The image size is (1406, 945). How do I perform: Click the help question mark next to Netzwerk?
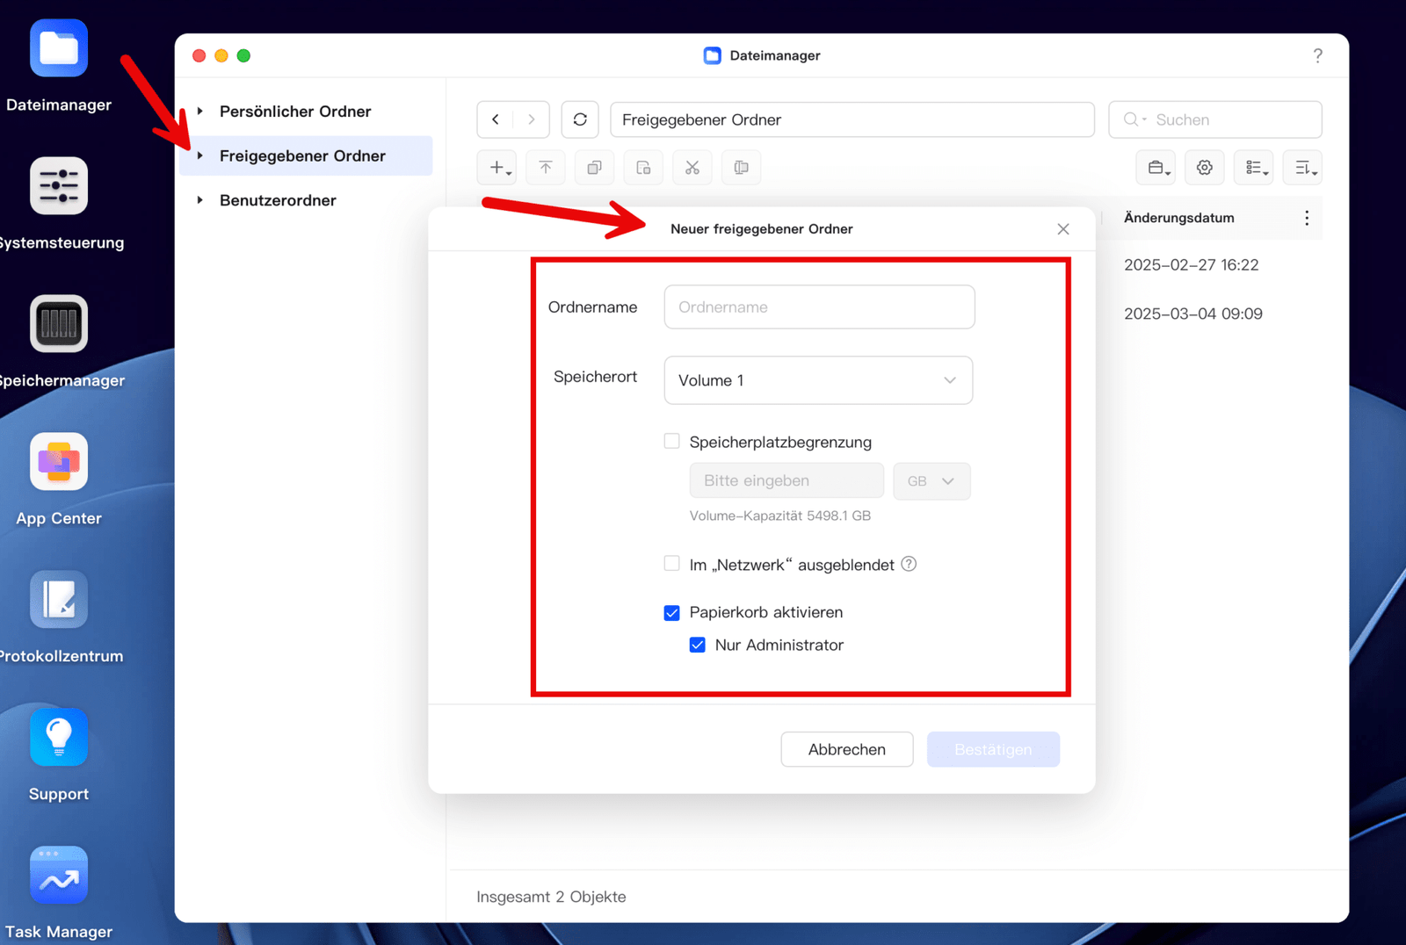click(910, 564)
